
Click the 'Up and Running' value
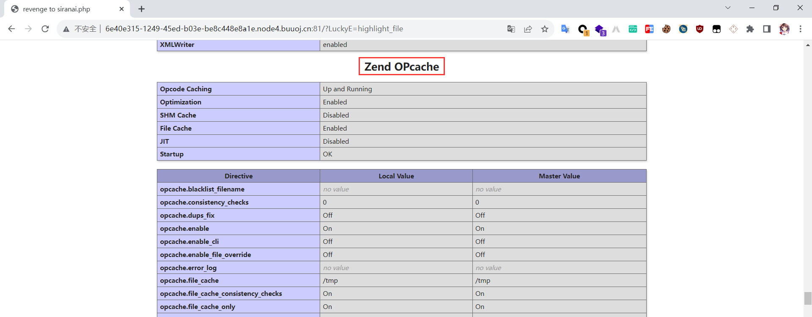pos(348,89)
